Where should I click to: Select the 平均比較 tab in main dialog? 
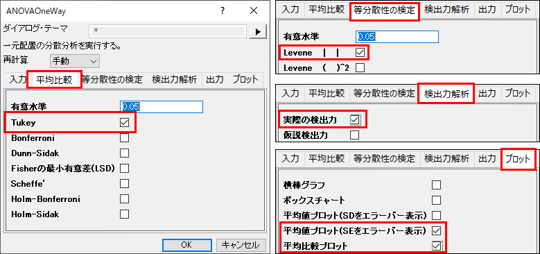pos(54,80)
